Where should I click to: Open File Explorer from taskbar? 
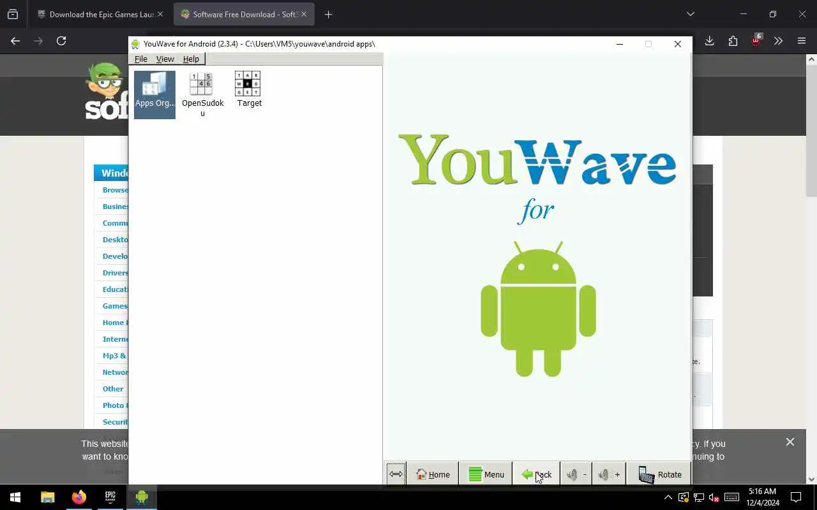48,497
